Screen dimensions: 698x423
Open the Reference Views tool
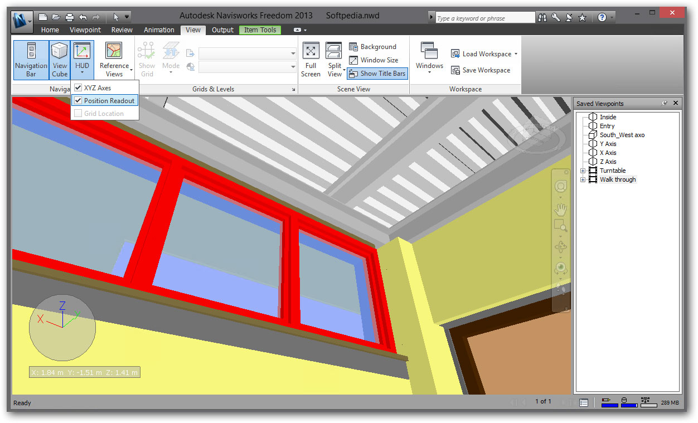[x=114, y=60]
